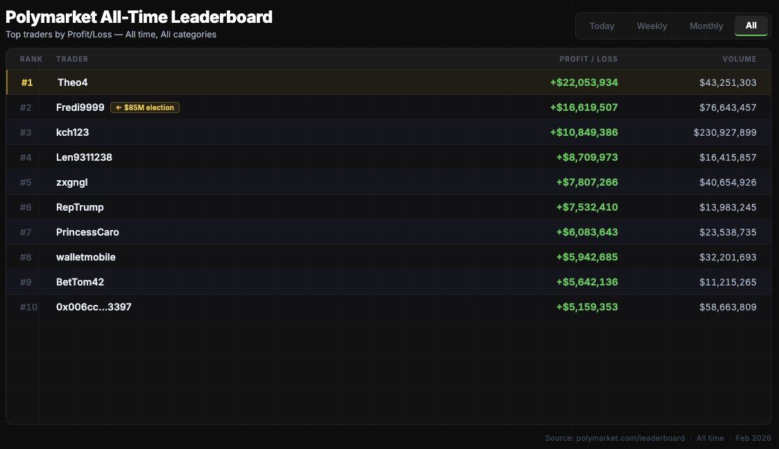The height and width of the screenshot is (449, 779).
Task: Open kch123 trader row
Action: (x=72, y=132)
